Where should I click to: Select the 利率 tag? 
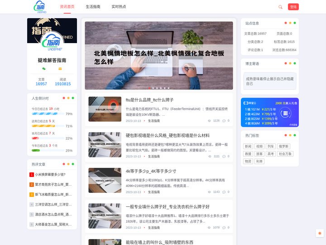[x=259, y=162]
